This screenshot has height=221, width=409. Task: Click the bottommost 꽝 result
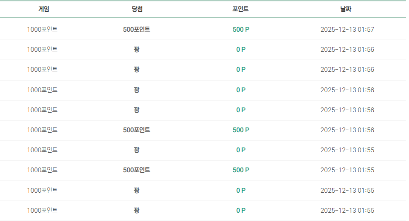pos(136,210)
